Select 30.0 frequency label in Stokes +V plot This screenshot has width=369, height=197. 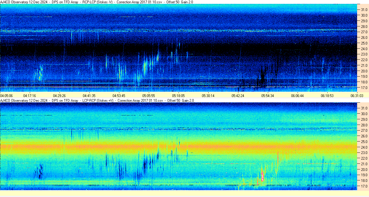(x=364, y=114)
